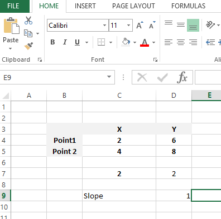Apply red font color with A icon
Screen dimensions: 221x219
coord(145,42)
